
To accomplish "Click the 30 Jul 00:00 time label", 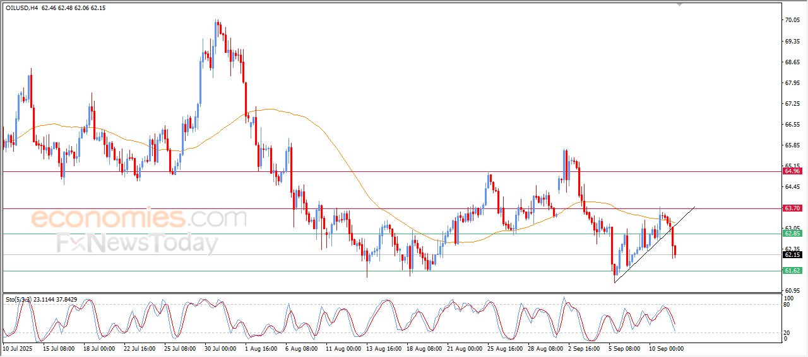I will point(221,348).
